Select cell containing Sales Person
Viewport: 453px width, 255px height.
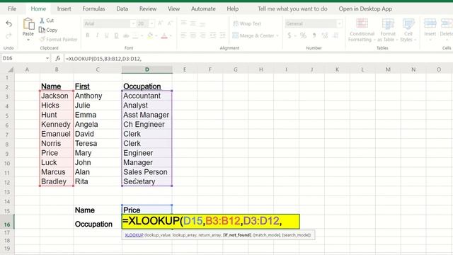click(147, 172)
